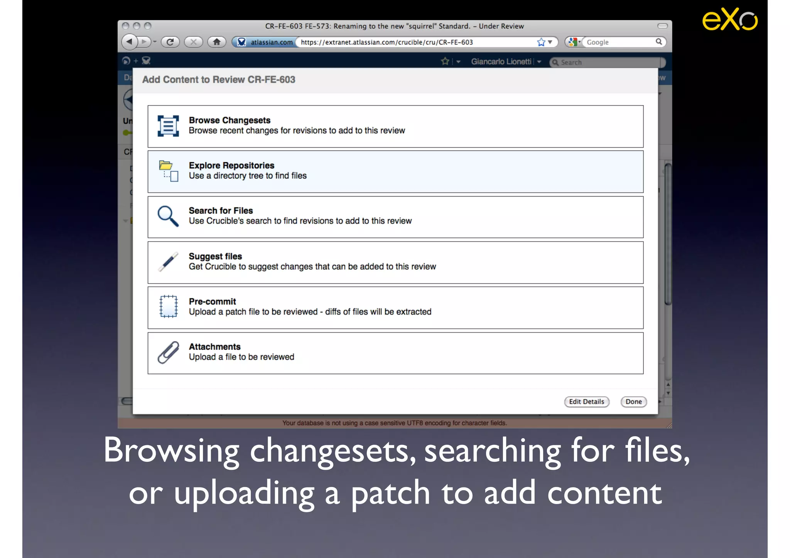Open the back/forward history dropdown arrow
Screen dimensions: 790x558
[155, 42]
